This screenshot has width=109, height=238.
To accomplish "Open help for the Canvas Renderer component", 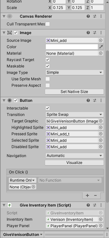I will coord(88,16).
